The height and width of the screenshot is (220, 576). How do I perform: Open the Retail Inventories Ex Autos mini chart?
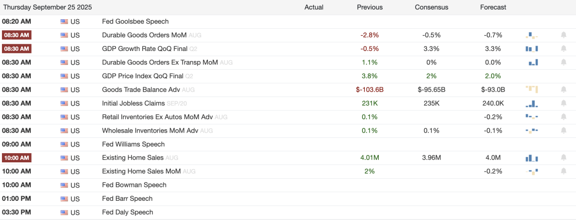coord(532,117)
